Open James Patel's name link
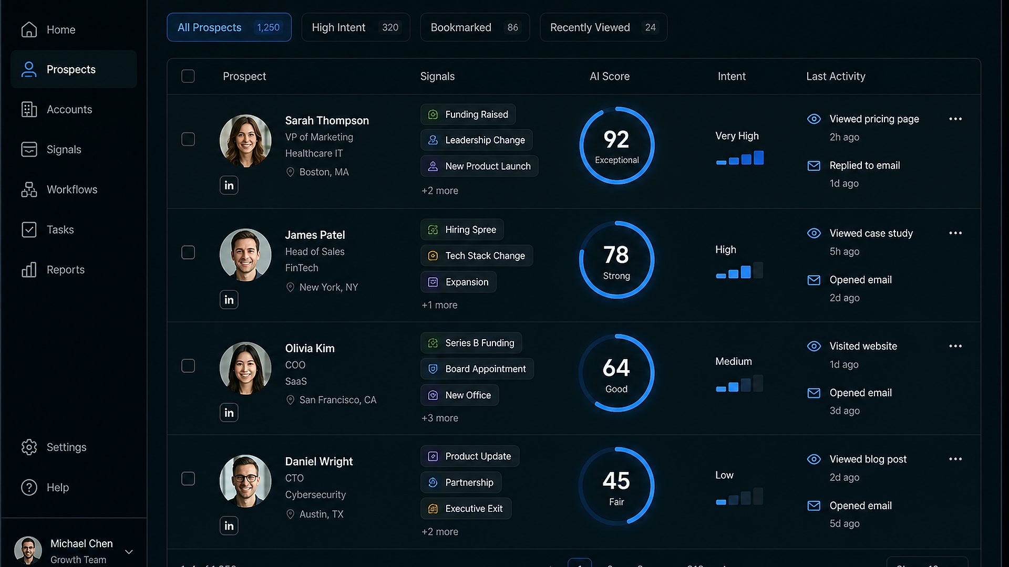This screenshot has width=1009, height=567. tap(315, 235)
